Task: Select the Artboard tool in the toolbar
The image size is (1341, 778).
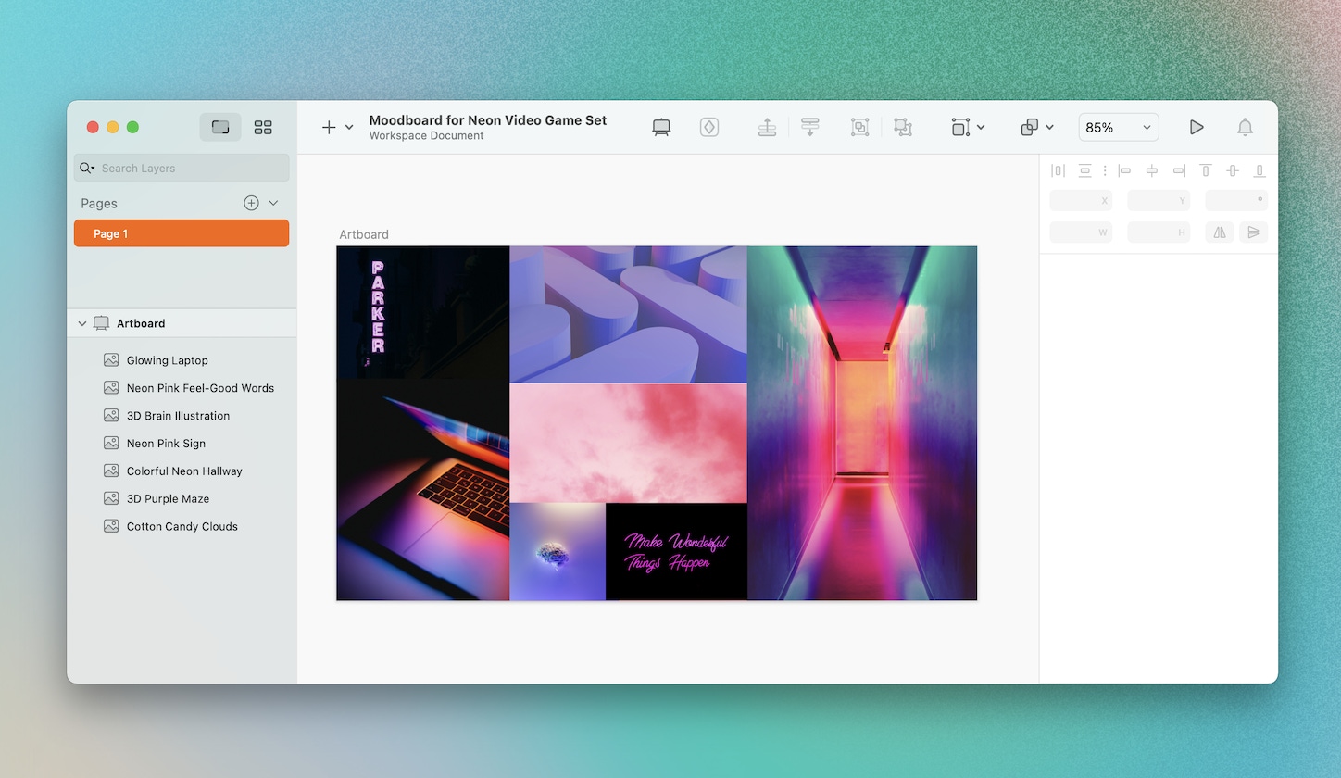Action: pos(660,127)
